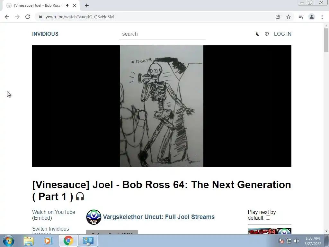329x247 pixels.
Task: Open Action Center flag icon
Action: 281,241
